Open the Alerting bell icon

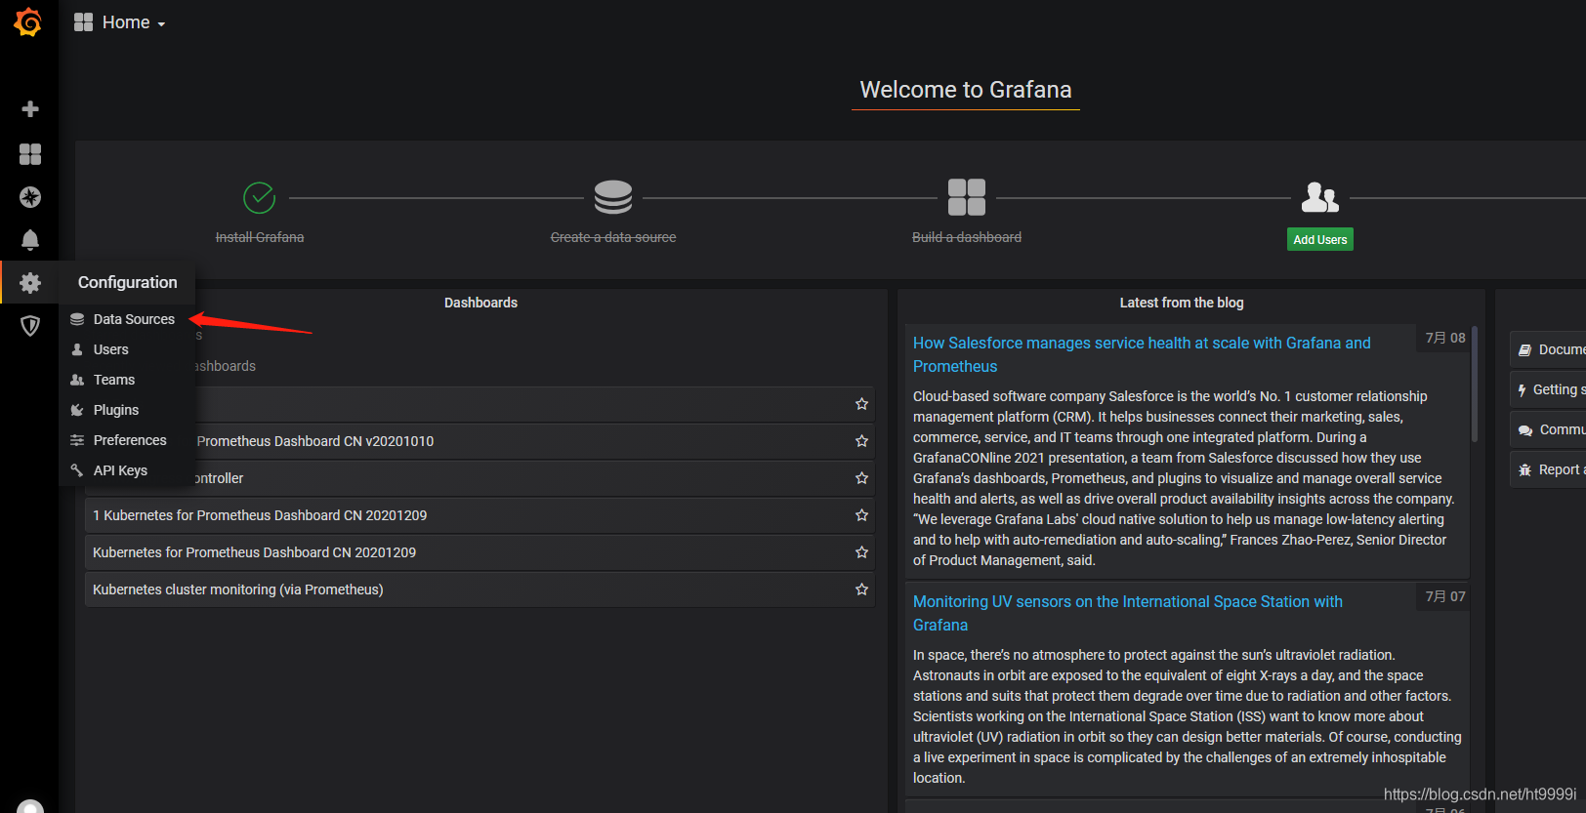(30, 240)
